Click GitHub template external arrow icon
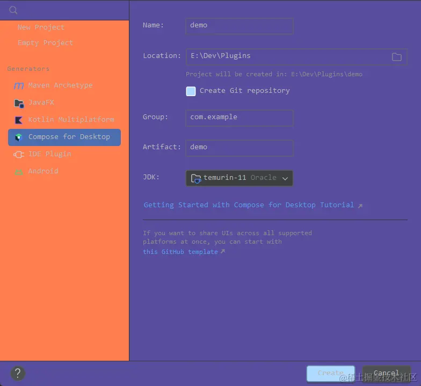This screenshot has width=421, height=386. point(223,251)
